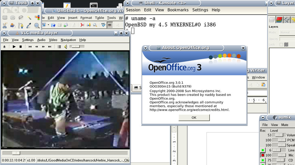Image resolution: width=295 pixels, height=165 pixels.
Task: Select the Fuzzy Select magic wand tool
Action: point(29,18)
